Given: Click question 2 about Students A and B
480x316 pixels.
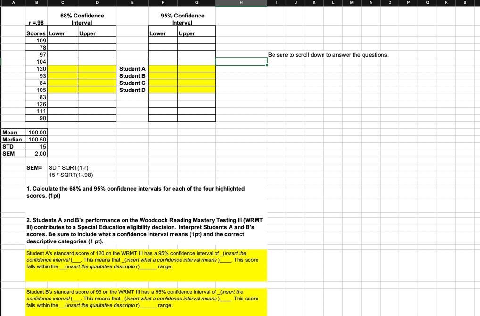Looking at the screenshot, I should (144, 231).
